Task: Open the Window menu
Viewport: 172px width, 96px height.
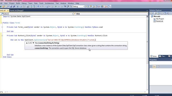Action: (71, 3)
